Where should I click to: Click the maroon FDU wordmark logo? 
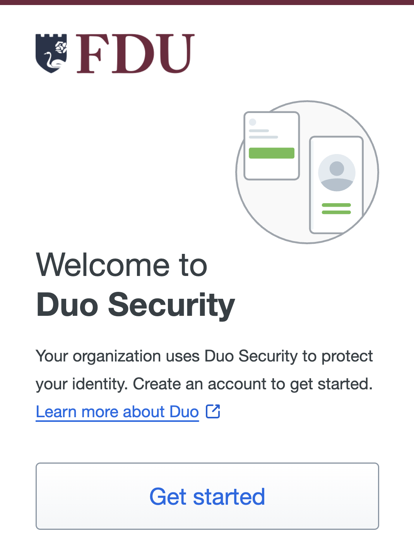point(135,53)
